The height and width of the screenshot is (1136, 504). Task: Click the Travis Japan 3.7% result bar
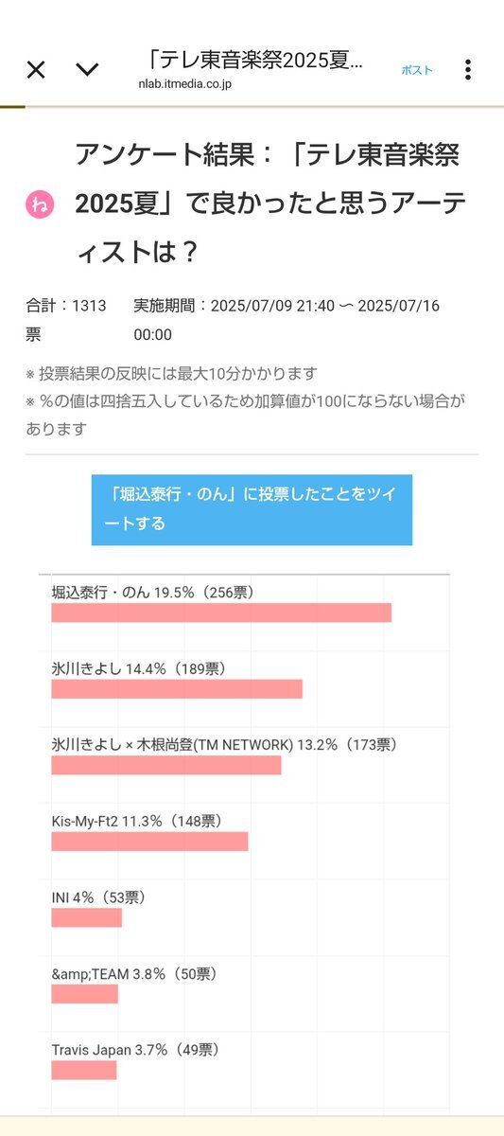(x=84, y=1070)
